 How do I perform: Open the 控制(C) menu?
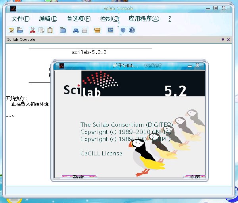click(109, 19)
